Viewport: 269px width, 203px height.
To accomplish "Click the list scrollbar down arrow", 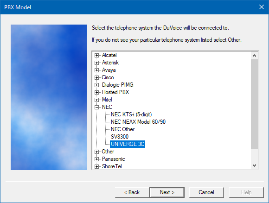I will point(255,165).
